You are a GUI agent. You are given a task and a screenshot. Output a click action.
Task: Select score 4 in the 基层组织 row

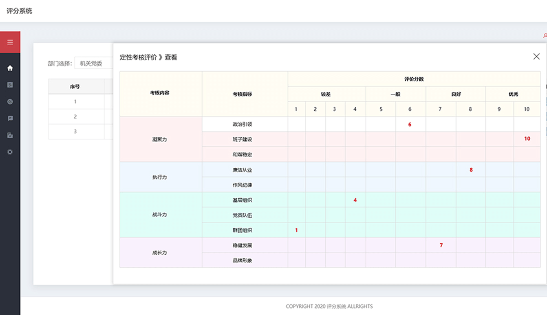point(355,200)
